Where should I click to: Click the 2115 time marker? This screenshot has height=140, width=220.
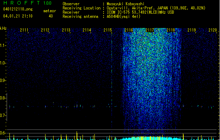click(x=108, y=30)
